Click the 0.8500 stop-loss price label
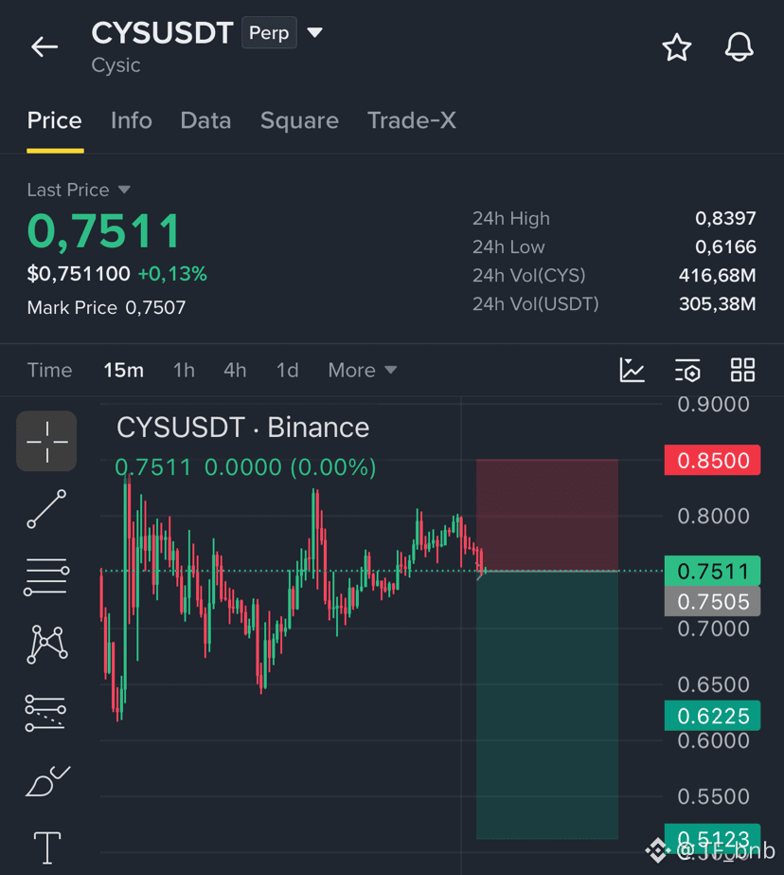The height and width of the screenshot is (875, 784). (x=713, y=461)
